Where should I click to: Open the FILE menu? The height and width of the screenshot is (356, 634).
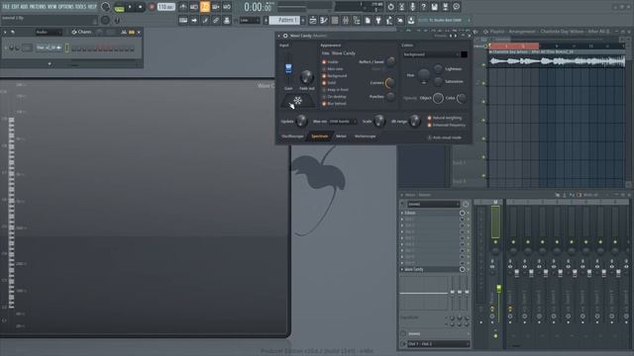[6, 7]
